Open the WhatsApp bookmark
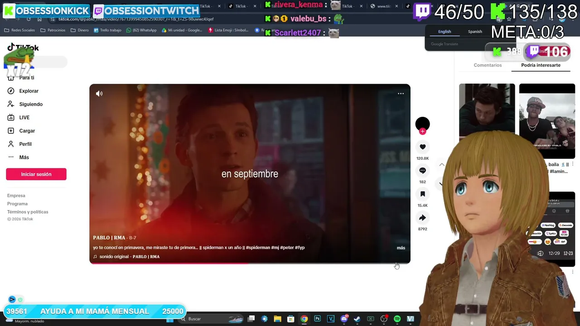Image resolution: width=580 pixels, height=326 pixels. (141, 30)
